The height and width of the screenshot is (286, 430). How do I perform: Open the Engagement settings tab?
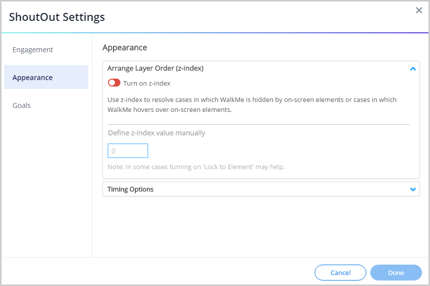point(33,50)
